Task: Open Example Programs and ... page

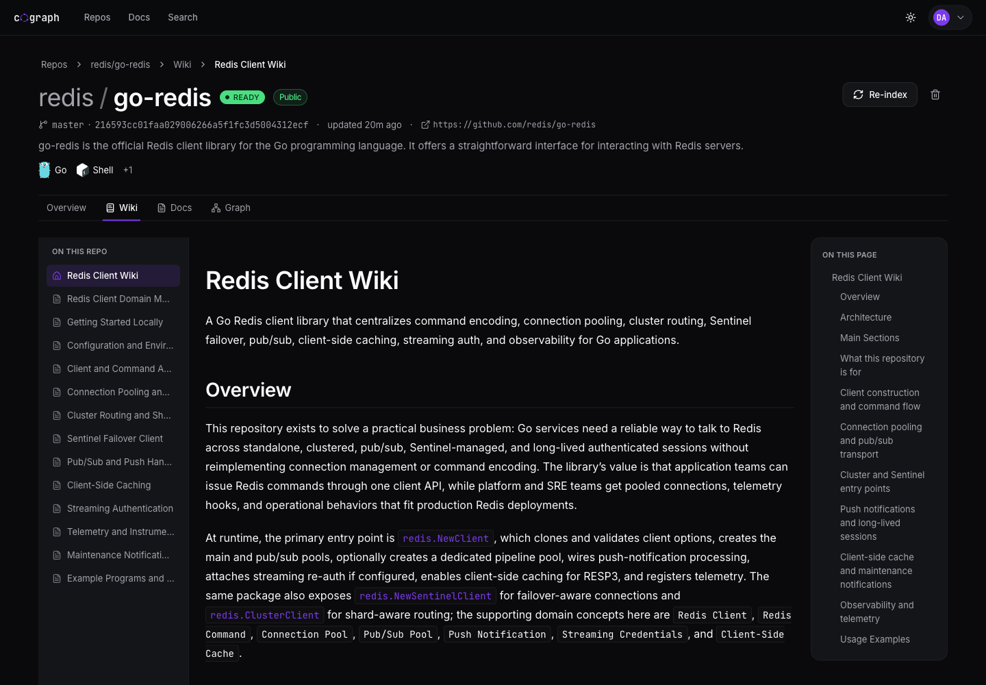Action: (x=114, y=578)
